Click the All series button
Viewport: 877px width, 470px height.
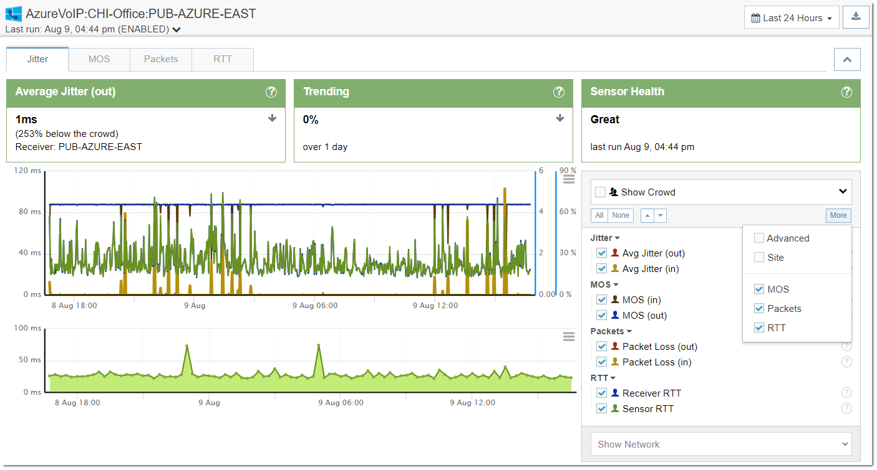click(599, 215)
